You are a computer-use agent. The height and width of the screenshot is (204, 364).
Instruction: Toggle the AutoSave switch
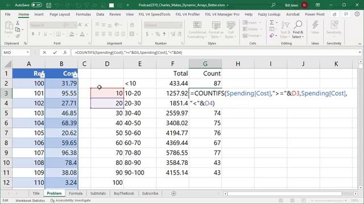36,5
